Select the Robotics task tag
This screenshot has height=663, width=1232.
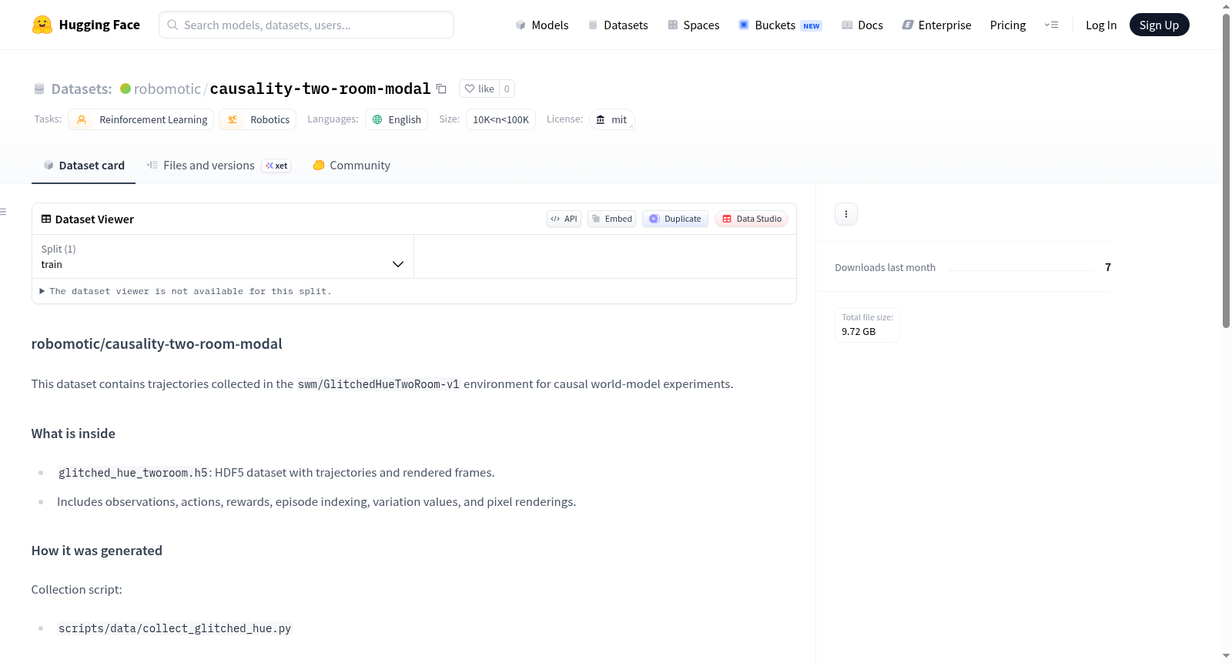tap(258, 119)
